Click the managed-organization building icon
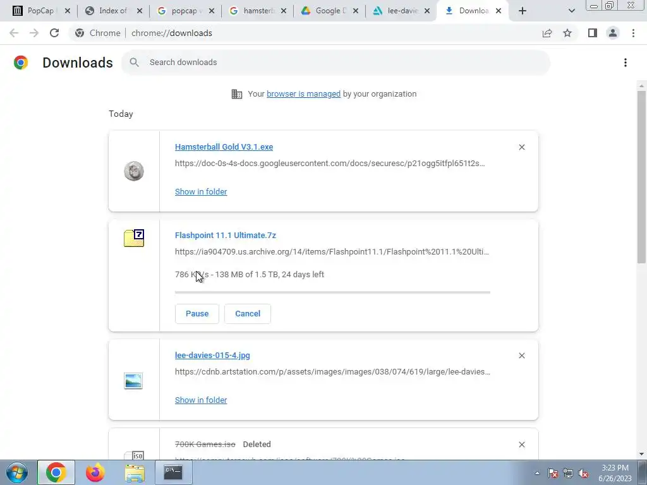647x485 pixels. 237,94
